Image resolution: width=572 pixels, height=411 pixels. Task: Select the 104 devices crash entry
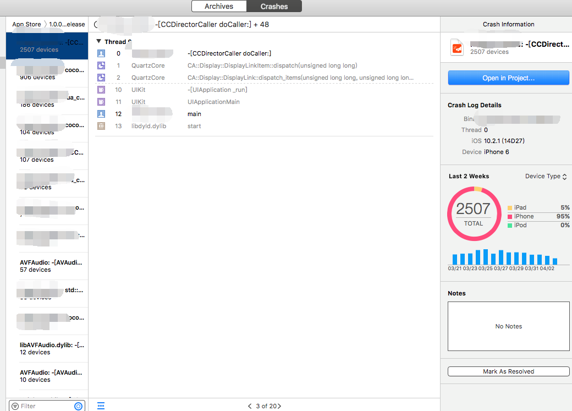pos(47,129)
